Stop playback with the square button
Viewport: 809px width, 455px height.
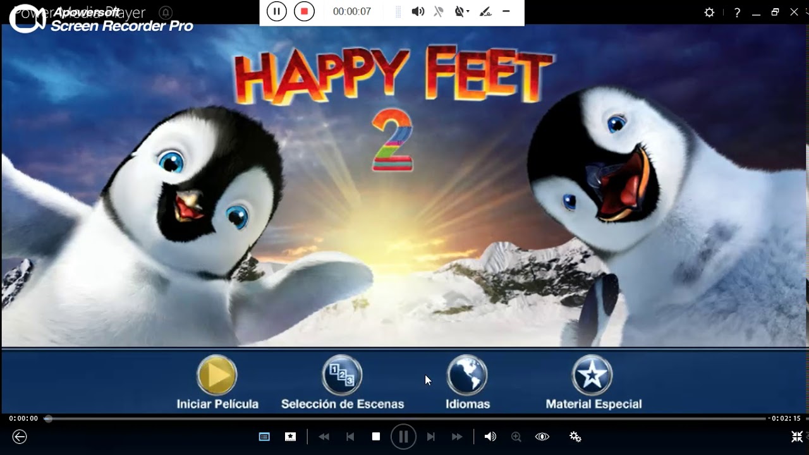coord(376,437)
